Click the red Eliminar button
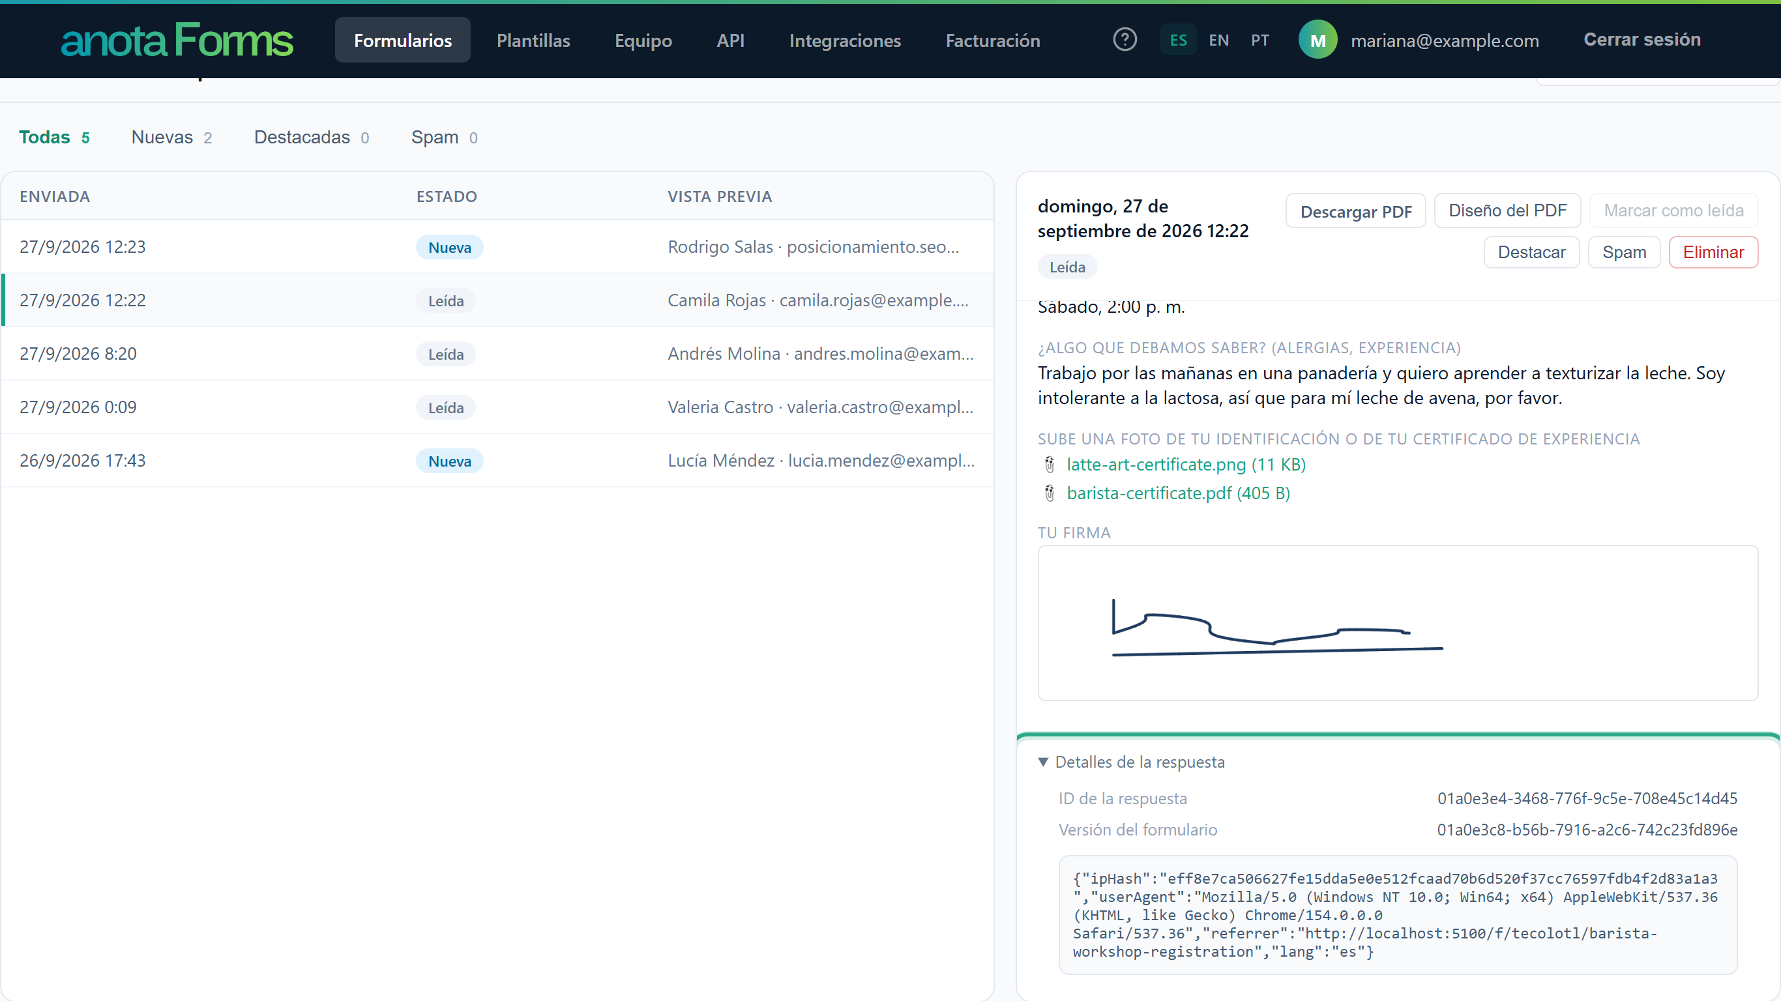Image resolution: width=1781 pixels, height=1001 pixels. [x=1713, y=252]
